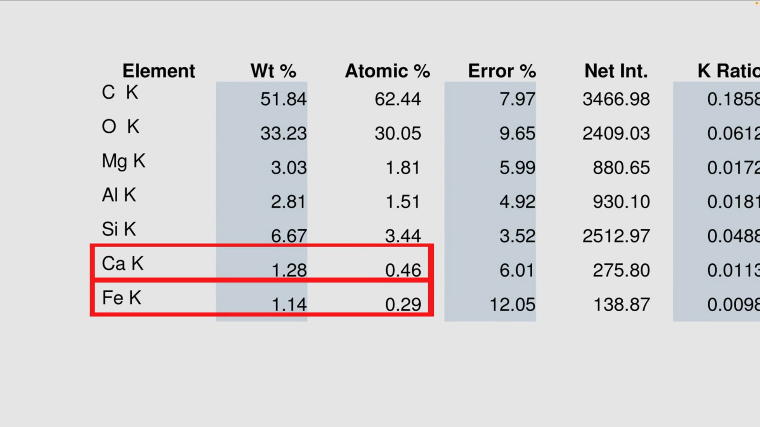Click the Element column header
Screen dimensions: 760x427
pyautogui.click(x=159, y=71)
